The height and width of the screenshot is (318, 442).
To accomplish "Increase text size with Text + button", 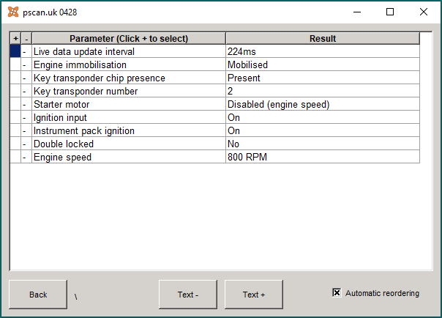I will tap(254, 295).
